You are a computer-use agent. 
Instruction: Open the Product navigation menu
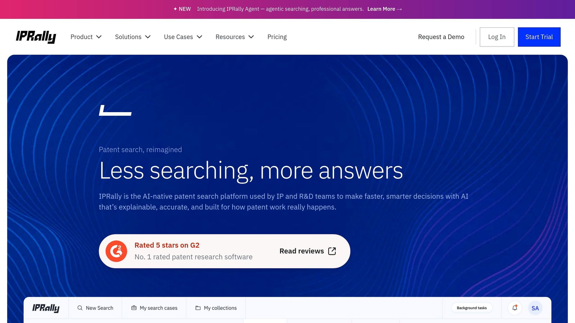86,37
